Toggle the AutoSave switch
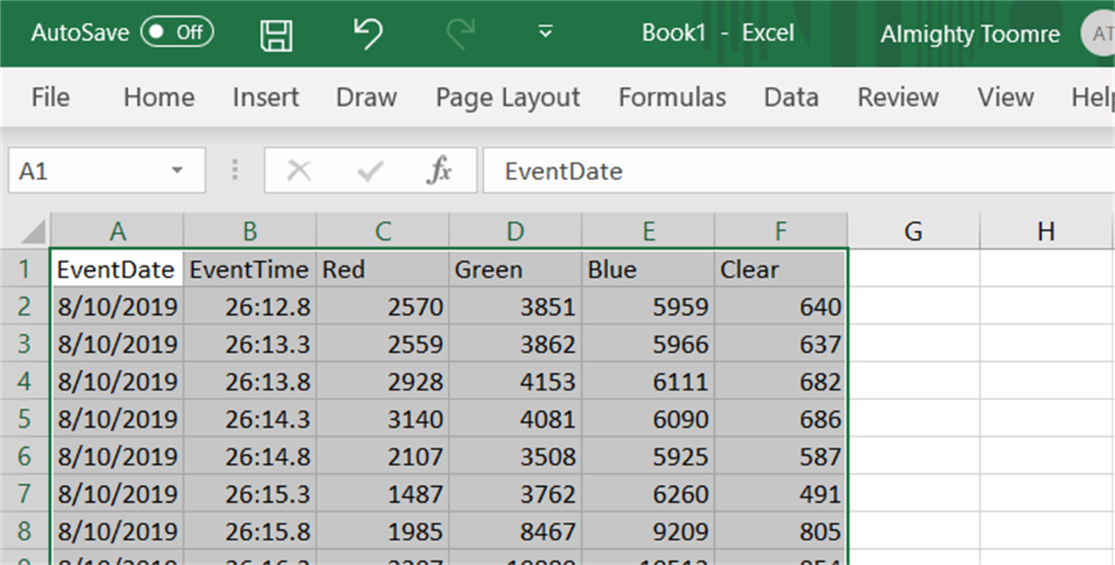This screenshot has width=1115, height=565. pos(176,33)
